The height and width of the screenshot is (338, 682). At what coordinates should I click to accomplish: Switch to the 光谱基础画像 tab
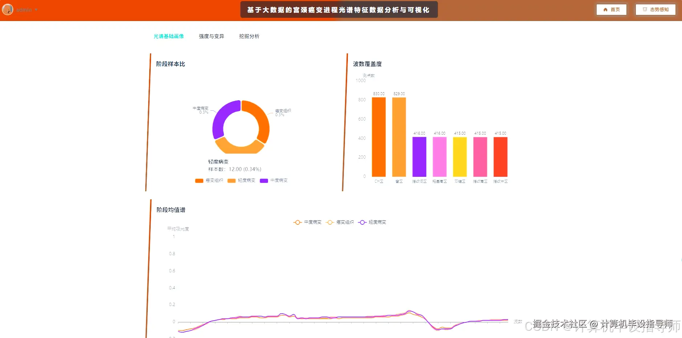pyautogui.click(x=169, y=36)
